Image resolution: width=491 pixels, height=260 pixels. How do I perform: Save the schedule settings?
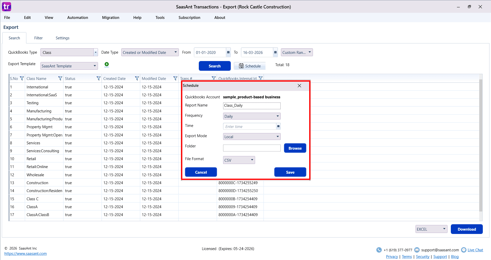[290, 172]
